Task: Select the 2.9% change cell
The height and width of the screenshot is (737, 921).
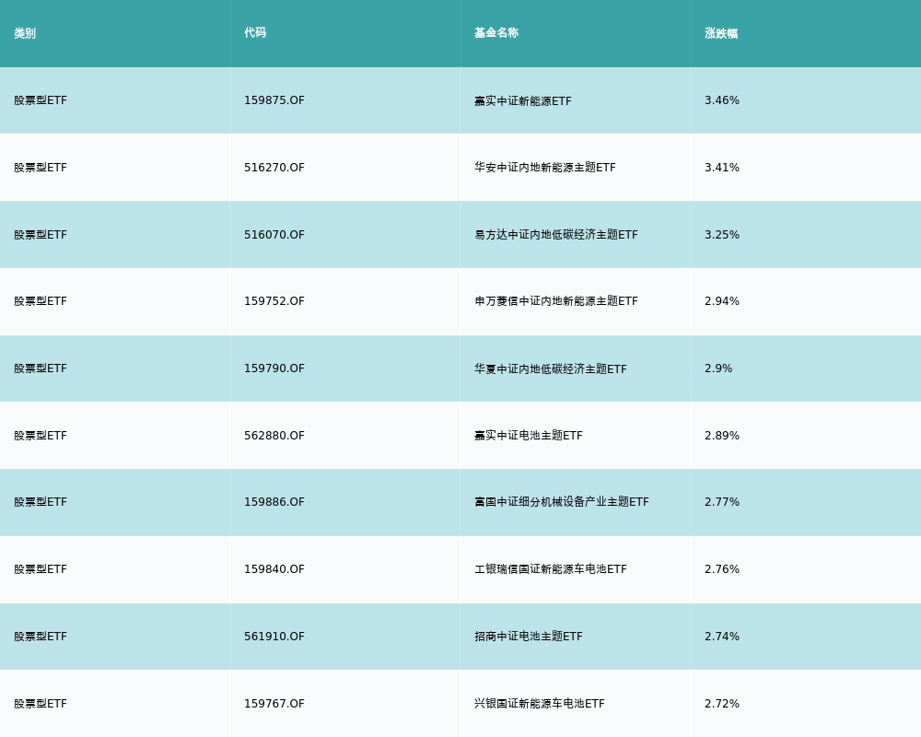Action: tap(718, 368)
